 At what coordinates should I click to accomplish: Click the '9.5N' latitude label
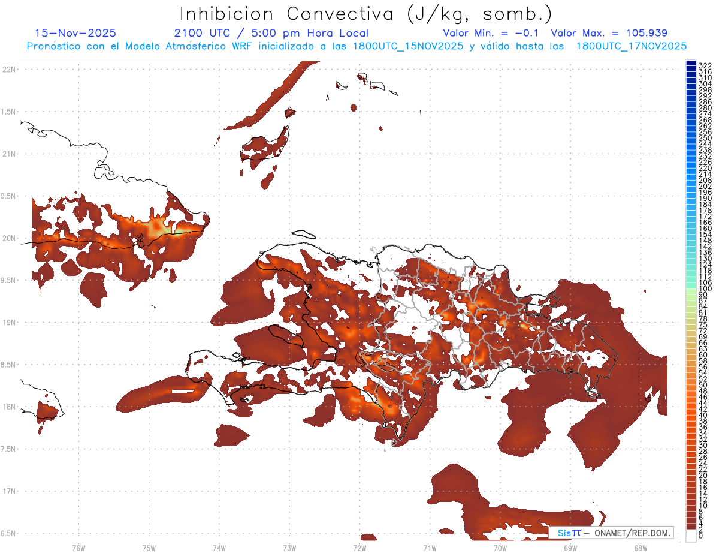pyautogui.click(x=9, y=281)
